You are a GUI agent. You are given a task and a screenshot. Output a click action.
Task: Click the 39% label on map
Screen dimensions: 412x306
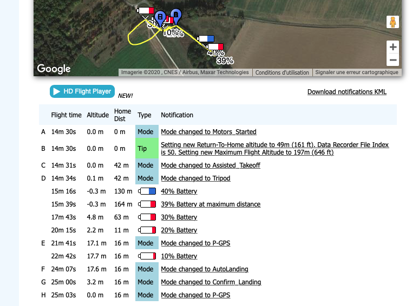point(225,61)
